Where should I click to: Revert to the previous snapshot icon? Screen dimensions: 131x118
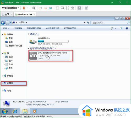[46, 8]
